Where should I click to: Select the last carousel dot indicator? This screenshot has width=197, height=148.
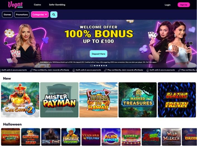pos(106,66)
